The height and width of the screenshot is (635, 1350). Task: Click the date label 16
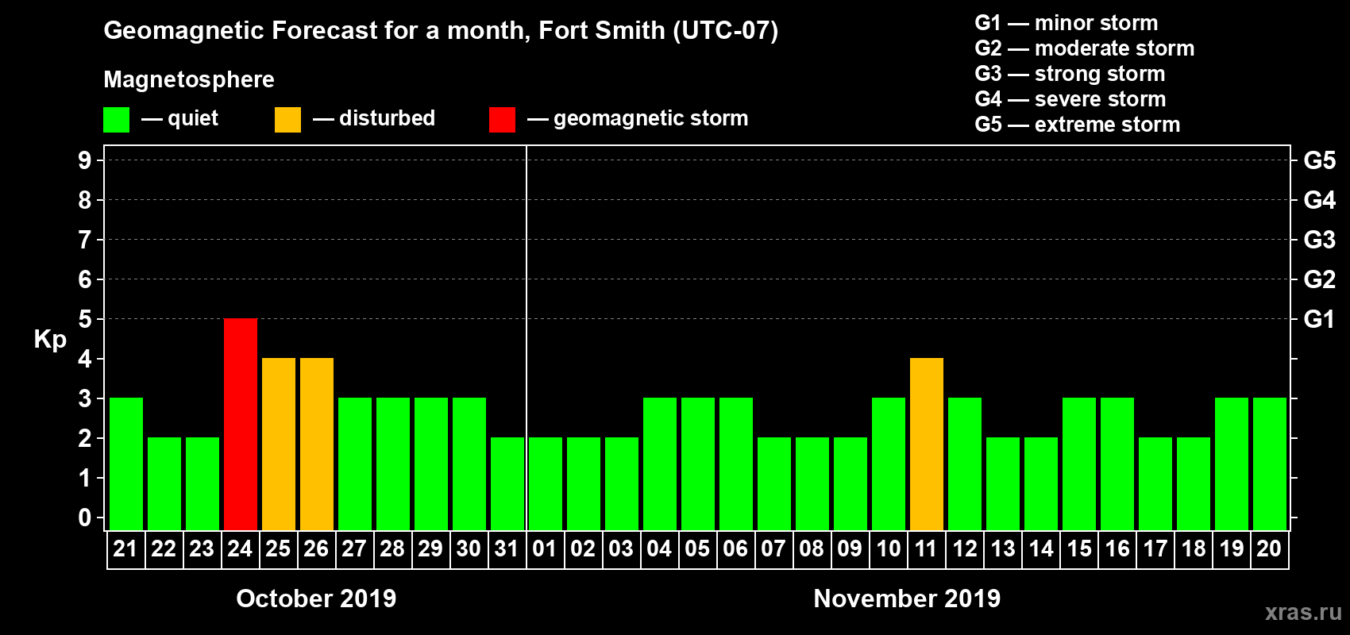coord(1117,548)
